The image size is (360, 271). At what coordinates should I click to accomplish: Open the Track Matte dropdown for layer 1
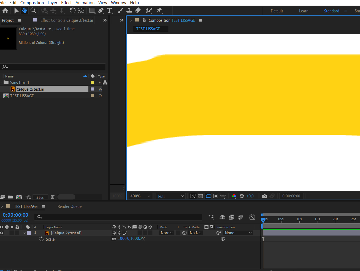(196, 233)
